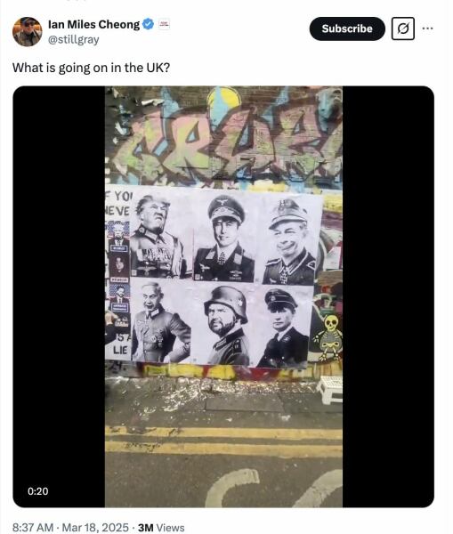Click the Subscribe button
Screen dimensions: 453x534
coord(347,28)
